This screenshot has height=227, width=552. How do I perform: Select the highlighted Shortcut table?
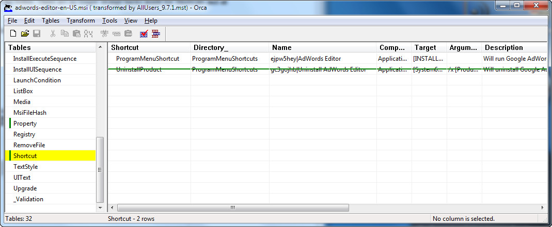(x=51, y=156)
